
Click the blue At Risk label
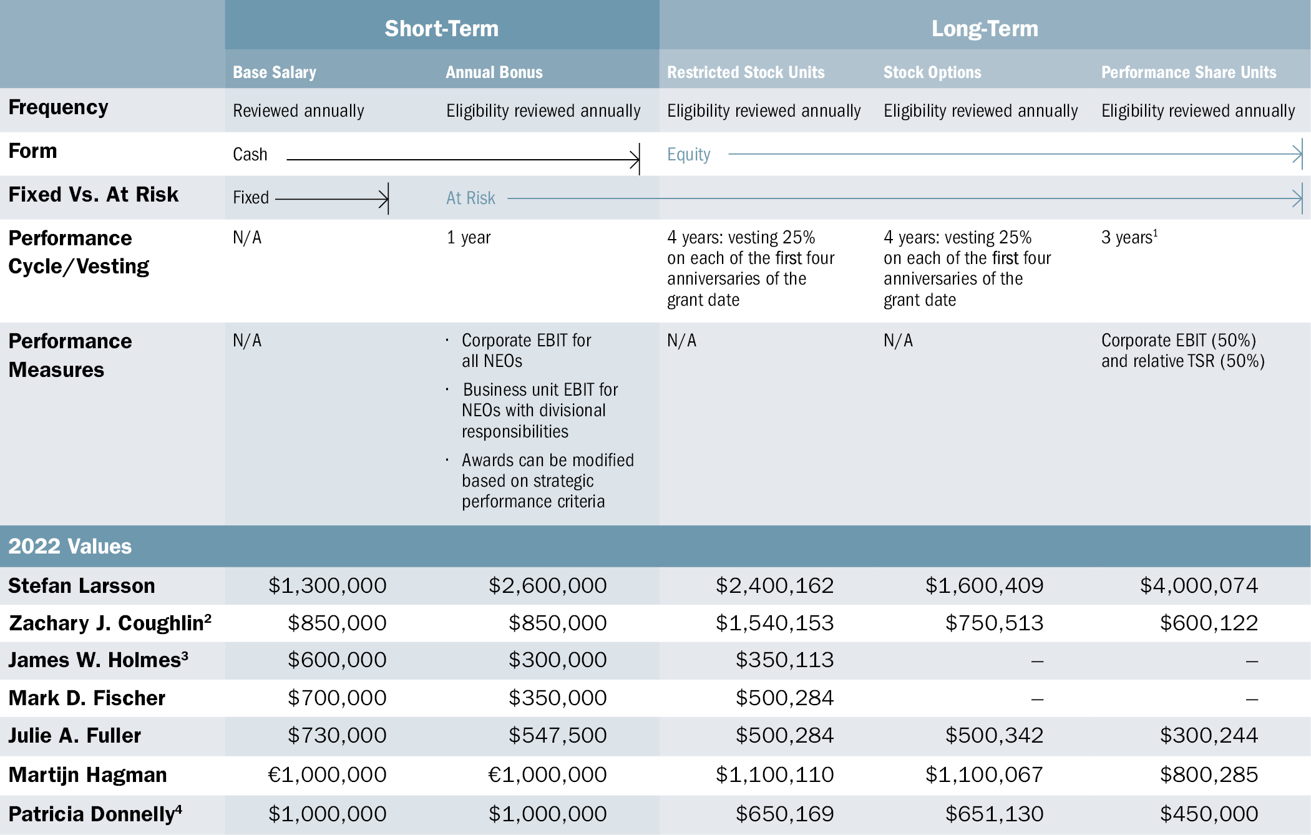[470, 198]
